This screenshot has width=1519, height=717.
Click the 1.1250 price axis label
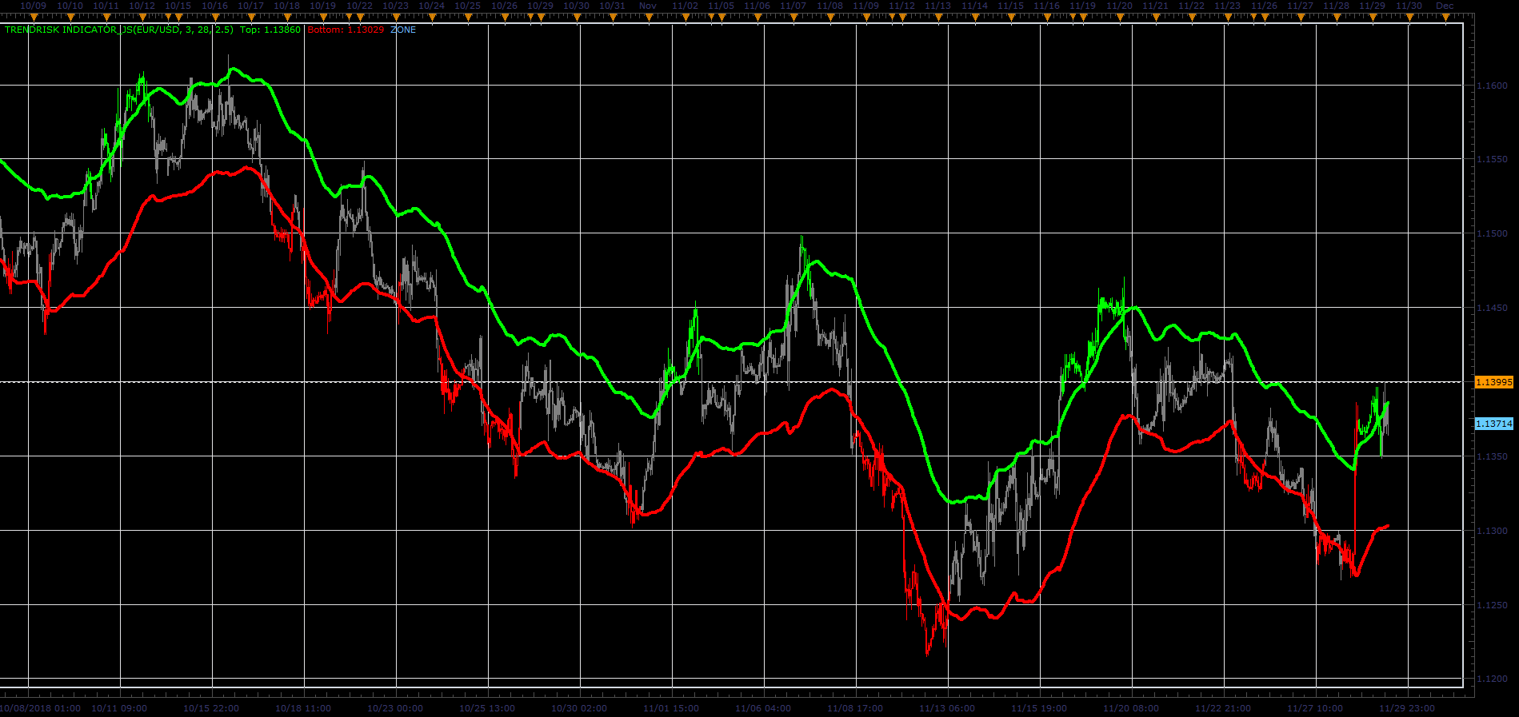tap(1492, 605)
